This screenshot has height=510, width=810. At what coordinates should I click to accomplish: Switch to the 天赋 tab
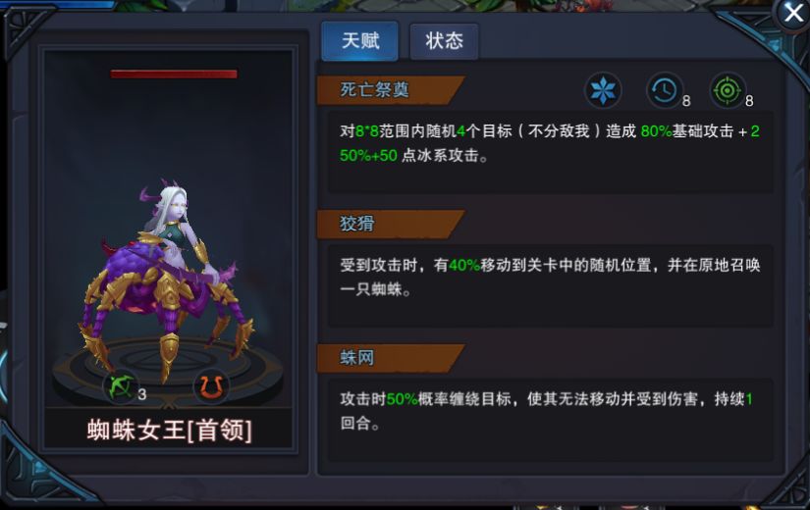coord(360,41)
